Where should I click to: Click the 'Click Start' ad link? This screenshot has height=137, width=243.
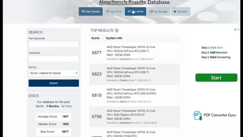click(x=216, y=48)
